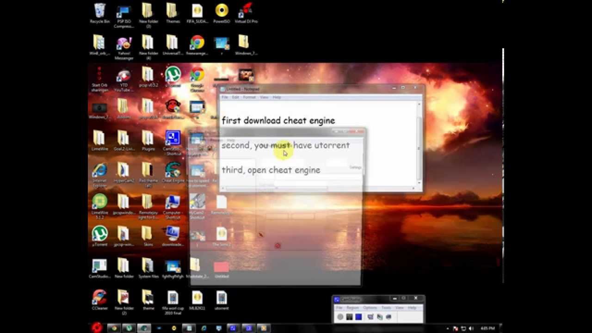Open the Edit menu in Notepad
The height and width of the screenshot is (333, 592).
click(235, 98)
